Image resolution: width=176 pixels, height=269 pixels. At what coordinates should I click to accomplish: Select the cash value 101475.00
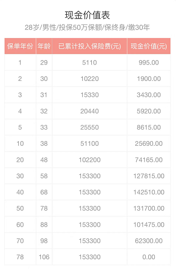(149, 225)
